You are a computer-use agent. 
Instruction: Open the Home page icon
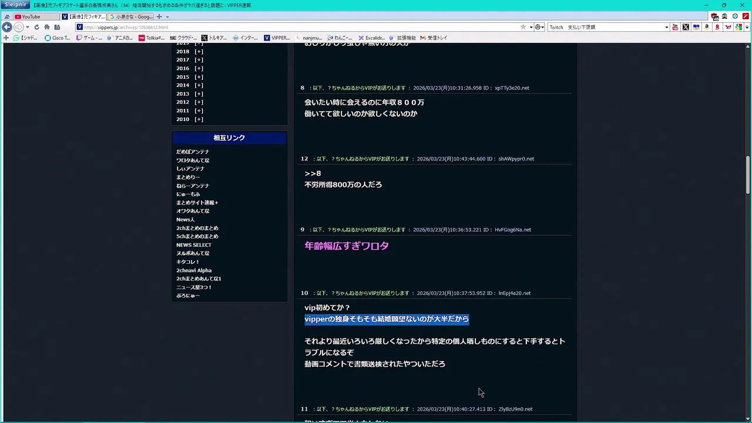tap(47, 27)
